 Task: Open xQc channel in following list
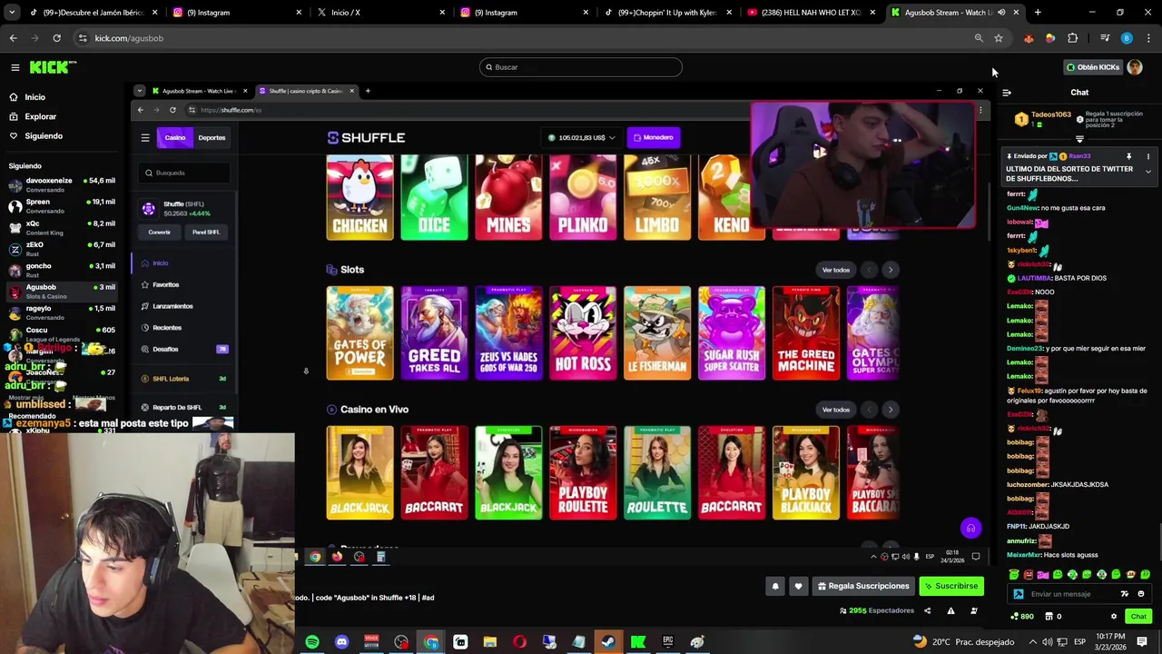[x=60, y=227]
